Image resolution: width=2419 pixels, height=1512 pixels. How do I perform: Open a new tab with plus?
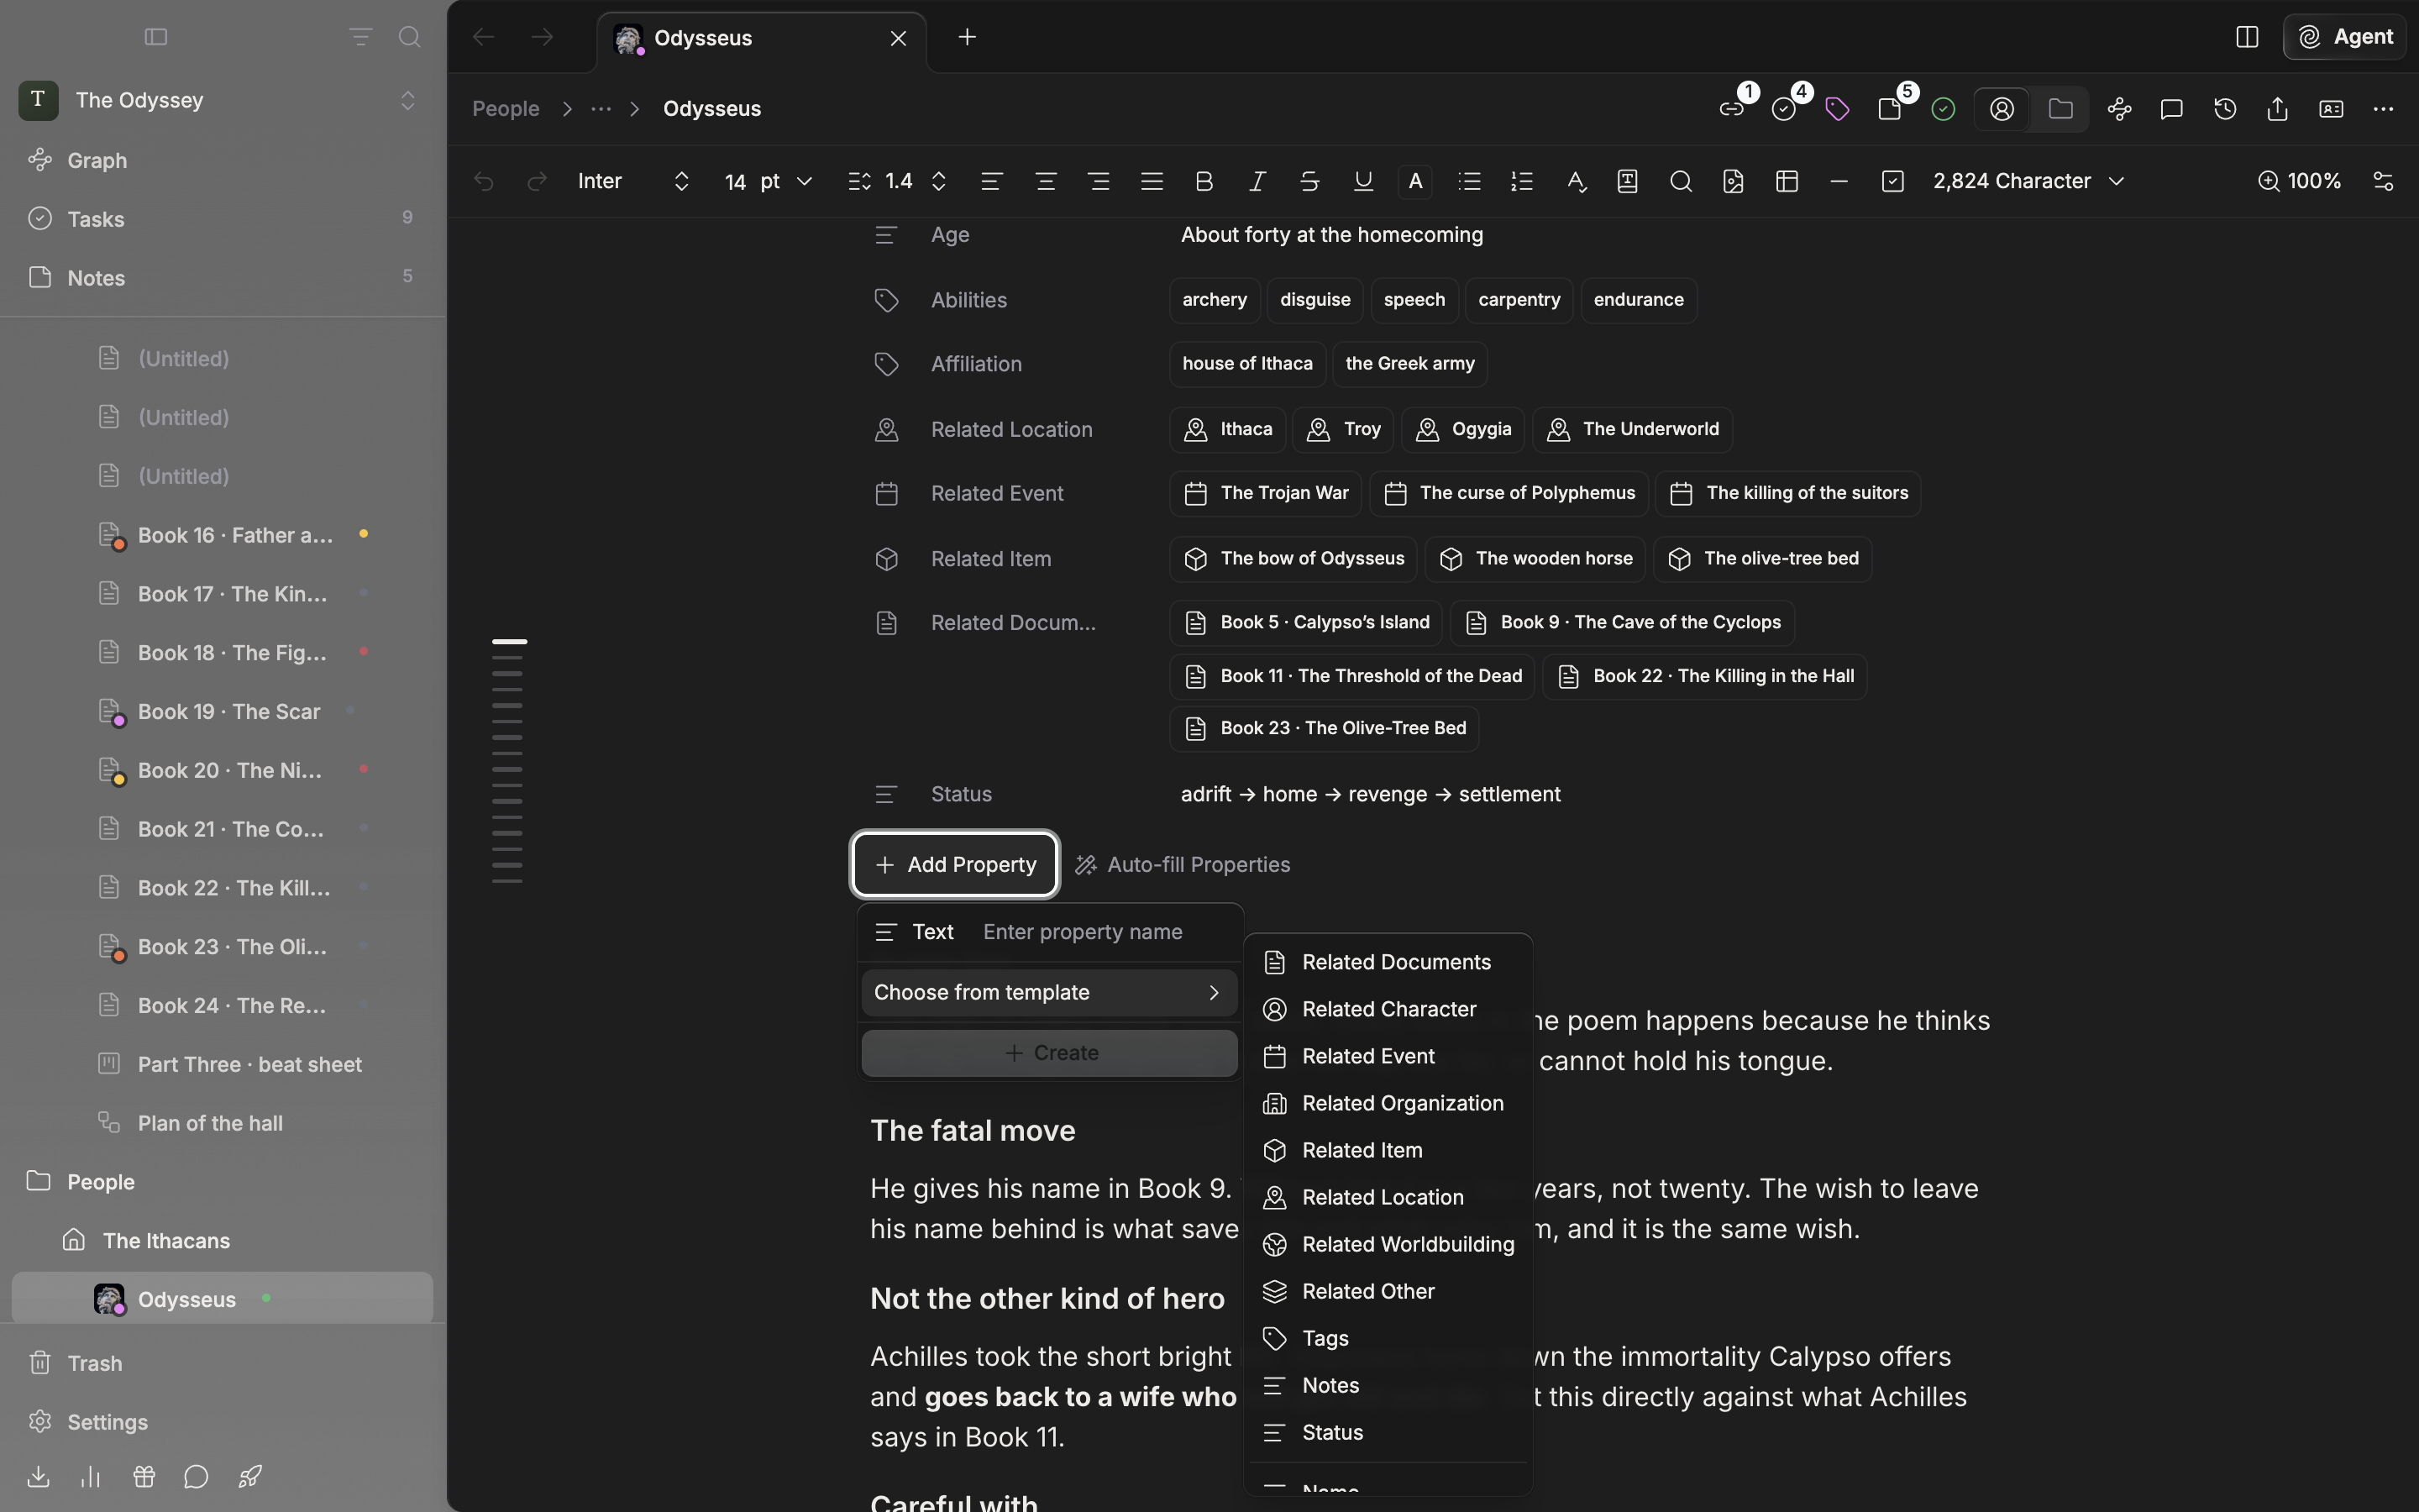click(x=967, y=37)
